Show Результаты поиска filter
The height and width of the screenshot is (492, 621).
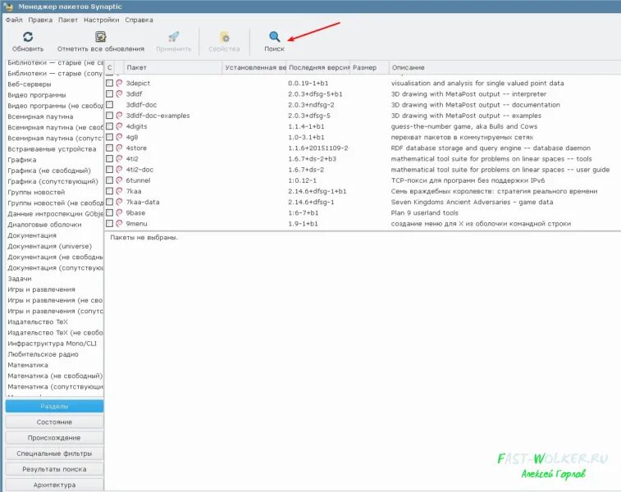tap(55, 469)
